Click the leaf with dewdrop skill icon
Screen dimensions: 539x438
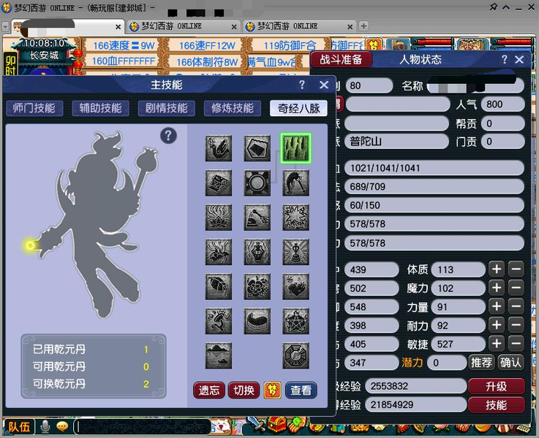point(219,287)
